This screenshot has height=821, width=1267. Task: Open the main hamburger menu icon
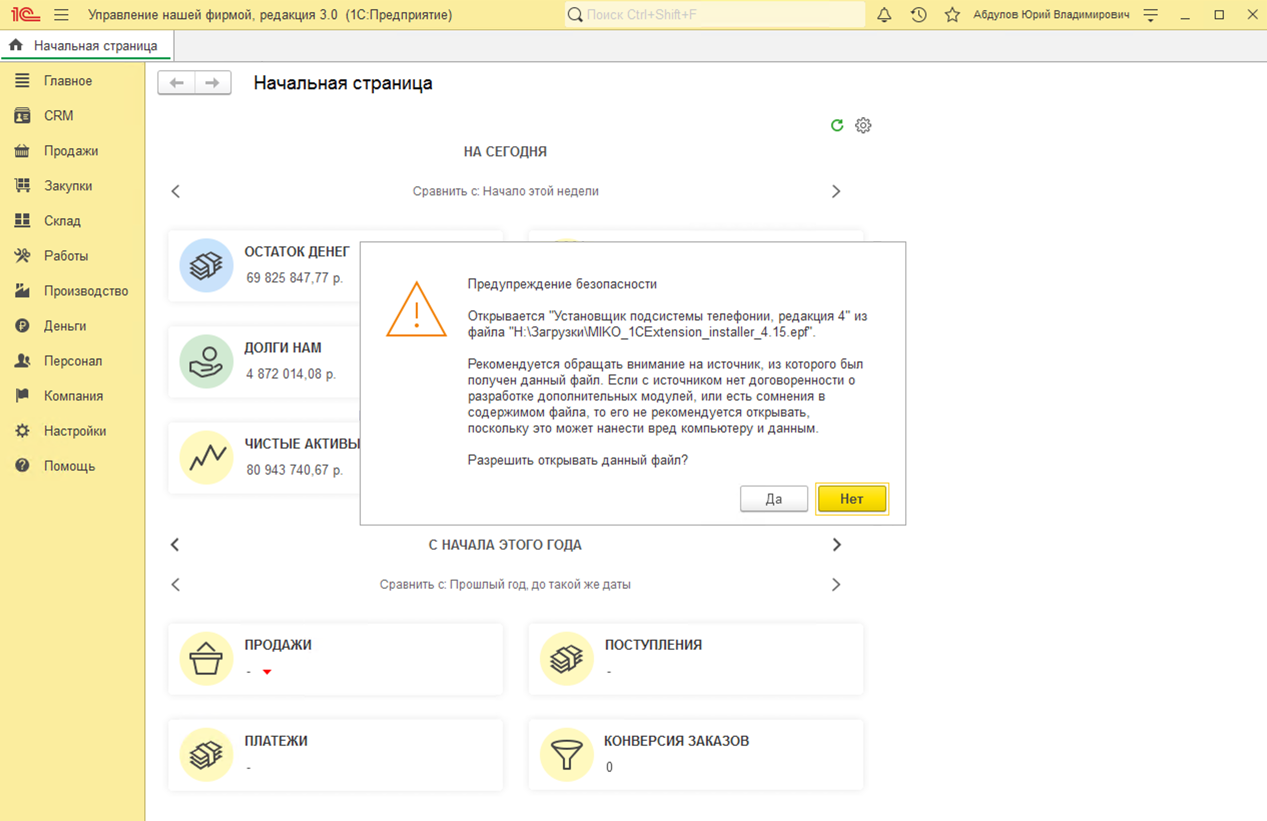pyautogui.click(x=61, y=15)
